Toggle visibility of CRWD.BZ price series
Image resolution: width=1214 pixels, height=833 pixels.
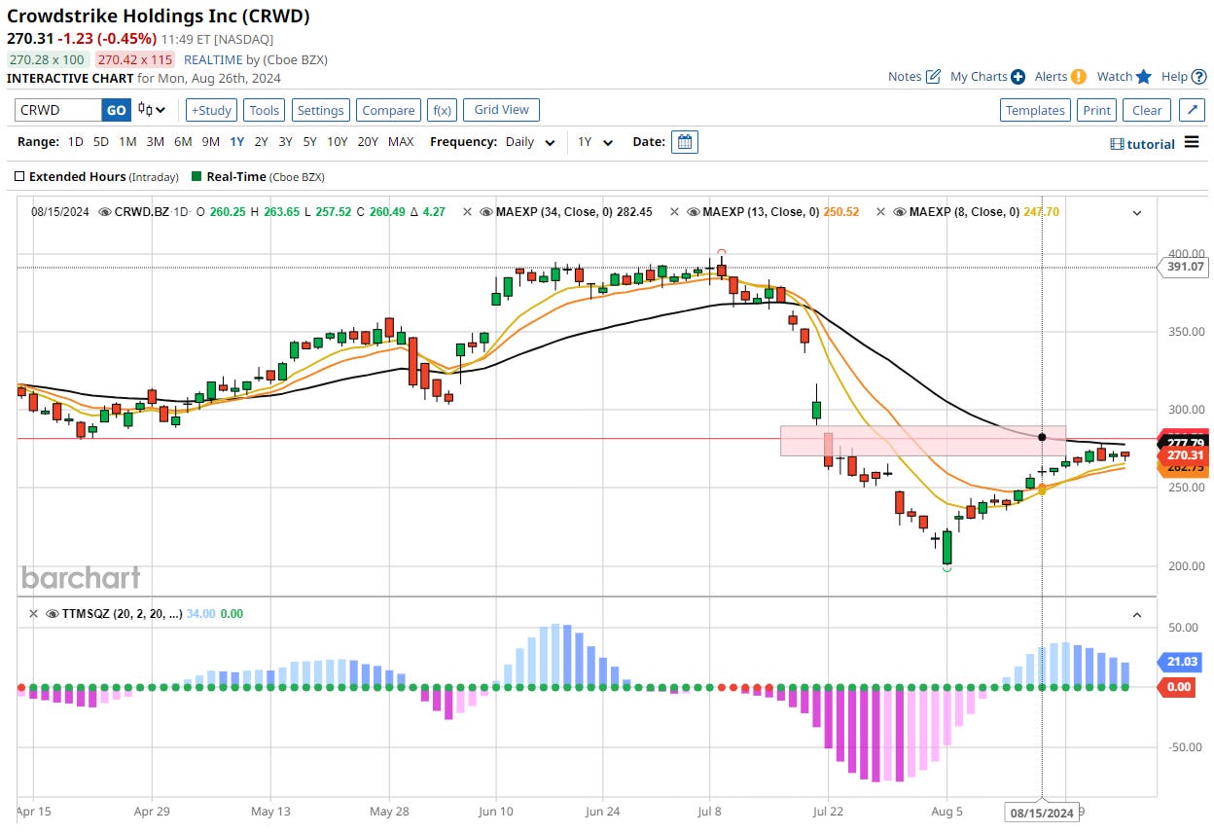[x=105, y=211]
